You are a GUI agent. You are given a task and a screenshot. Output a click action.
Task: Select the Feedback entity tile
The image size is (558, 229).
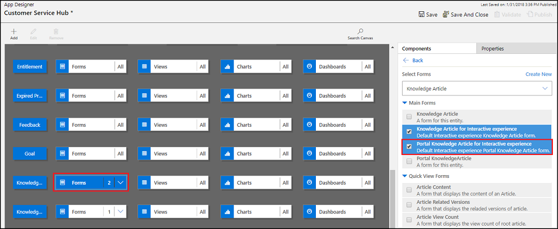(30, 125)
